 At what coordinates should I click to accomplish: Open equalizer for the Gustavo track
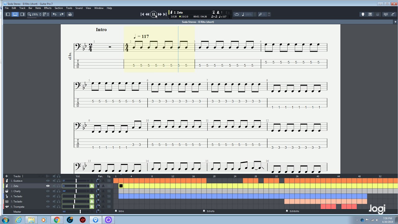pos(109,181)
